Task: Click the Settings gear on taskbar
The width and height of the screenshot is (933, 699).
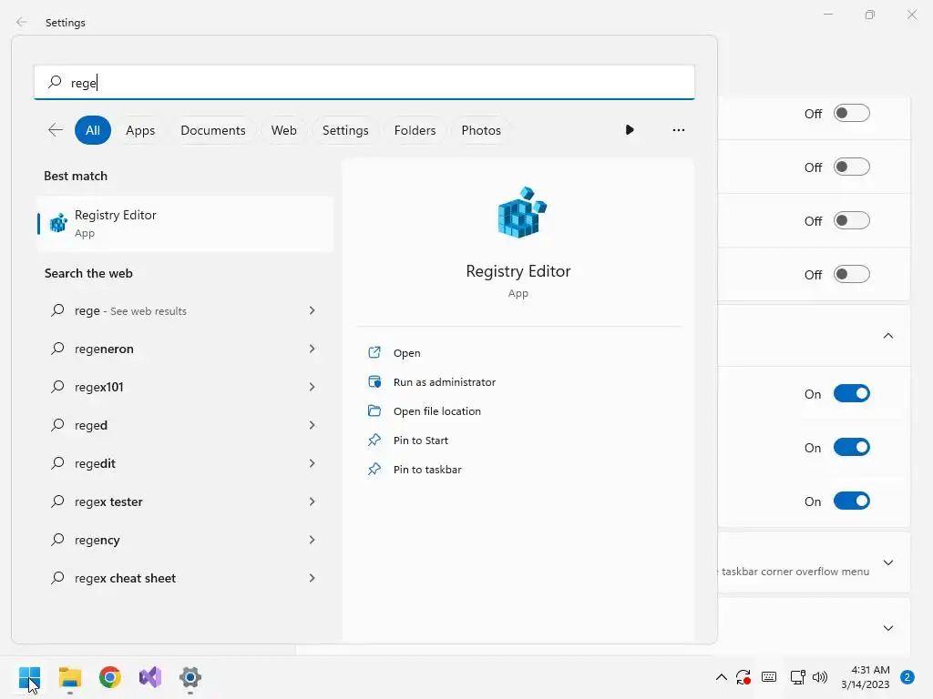Action: coord(190,677)
